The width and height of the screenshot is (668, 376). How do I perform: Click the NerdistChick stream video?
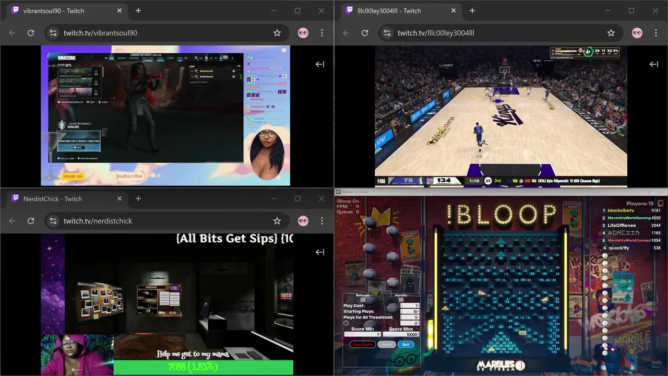[x=167, y=304]
